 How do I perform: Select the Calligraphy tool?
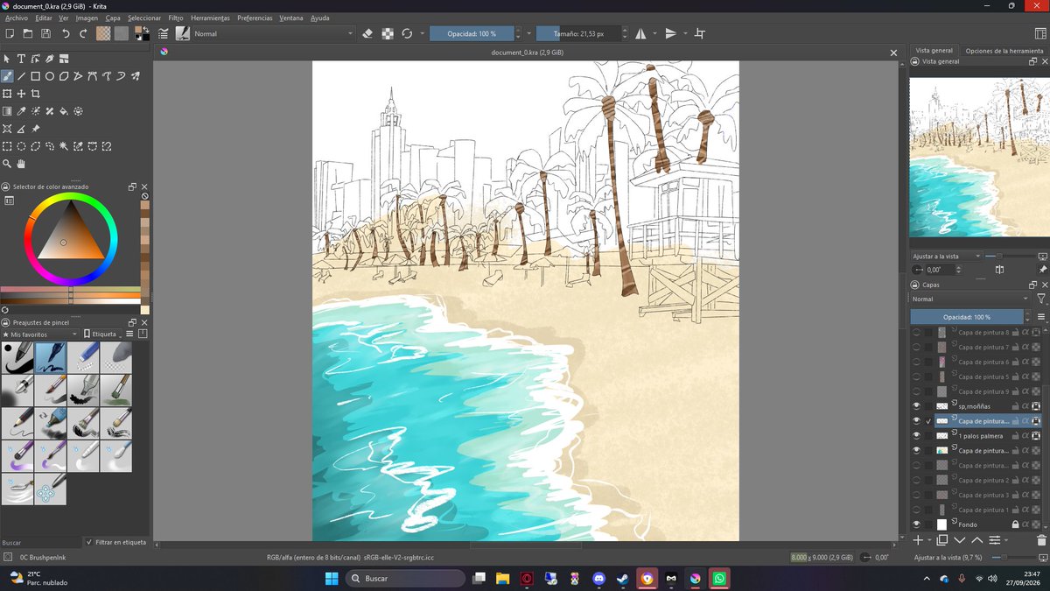coord(50,59)
